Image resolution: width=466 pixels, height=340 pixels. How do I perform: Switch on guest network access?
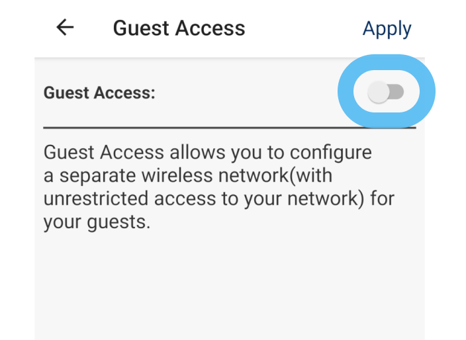point(387,93)
